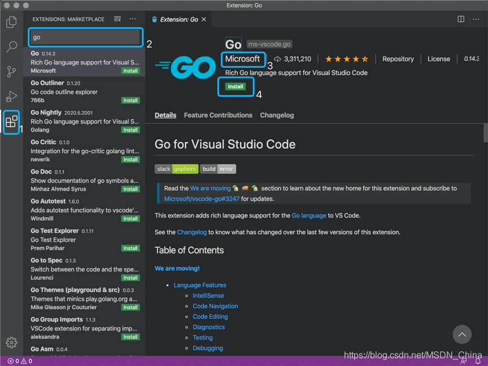Open the Search view in activity bar
488x366 pixels.
coord(11,47)
